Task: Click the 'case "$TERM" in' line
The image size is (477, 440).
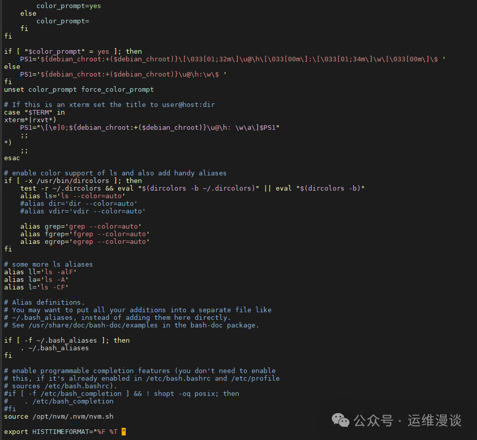Action: (34, 112)
